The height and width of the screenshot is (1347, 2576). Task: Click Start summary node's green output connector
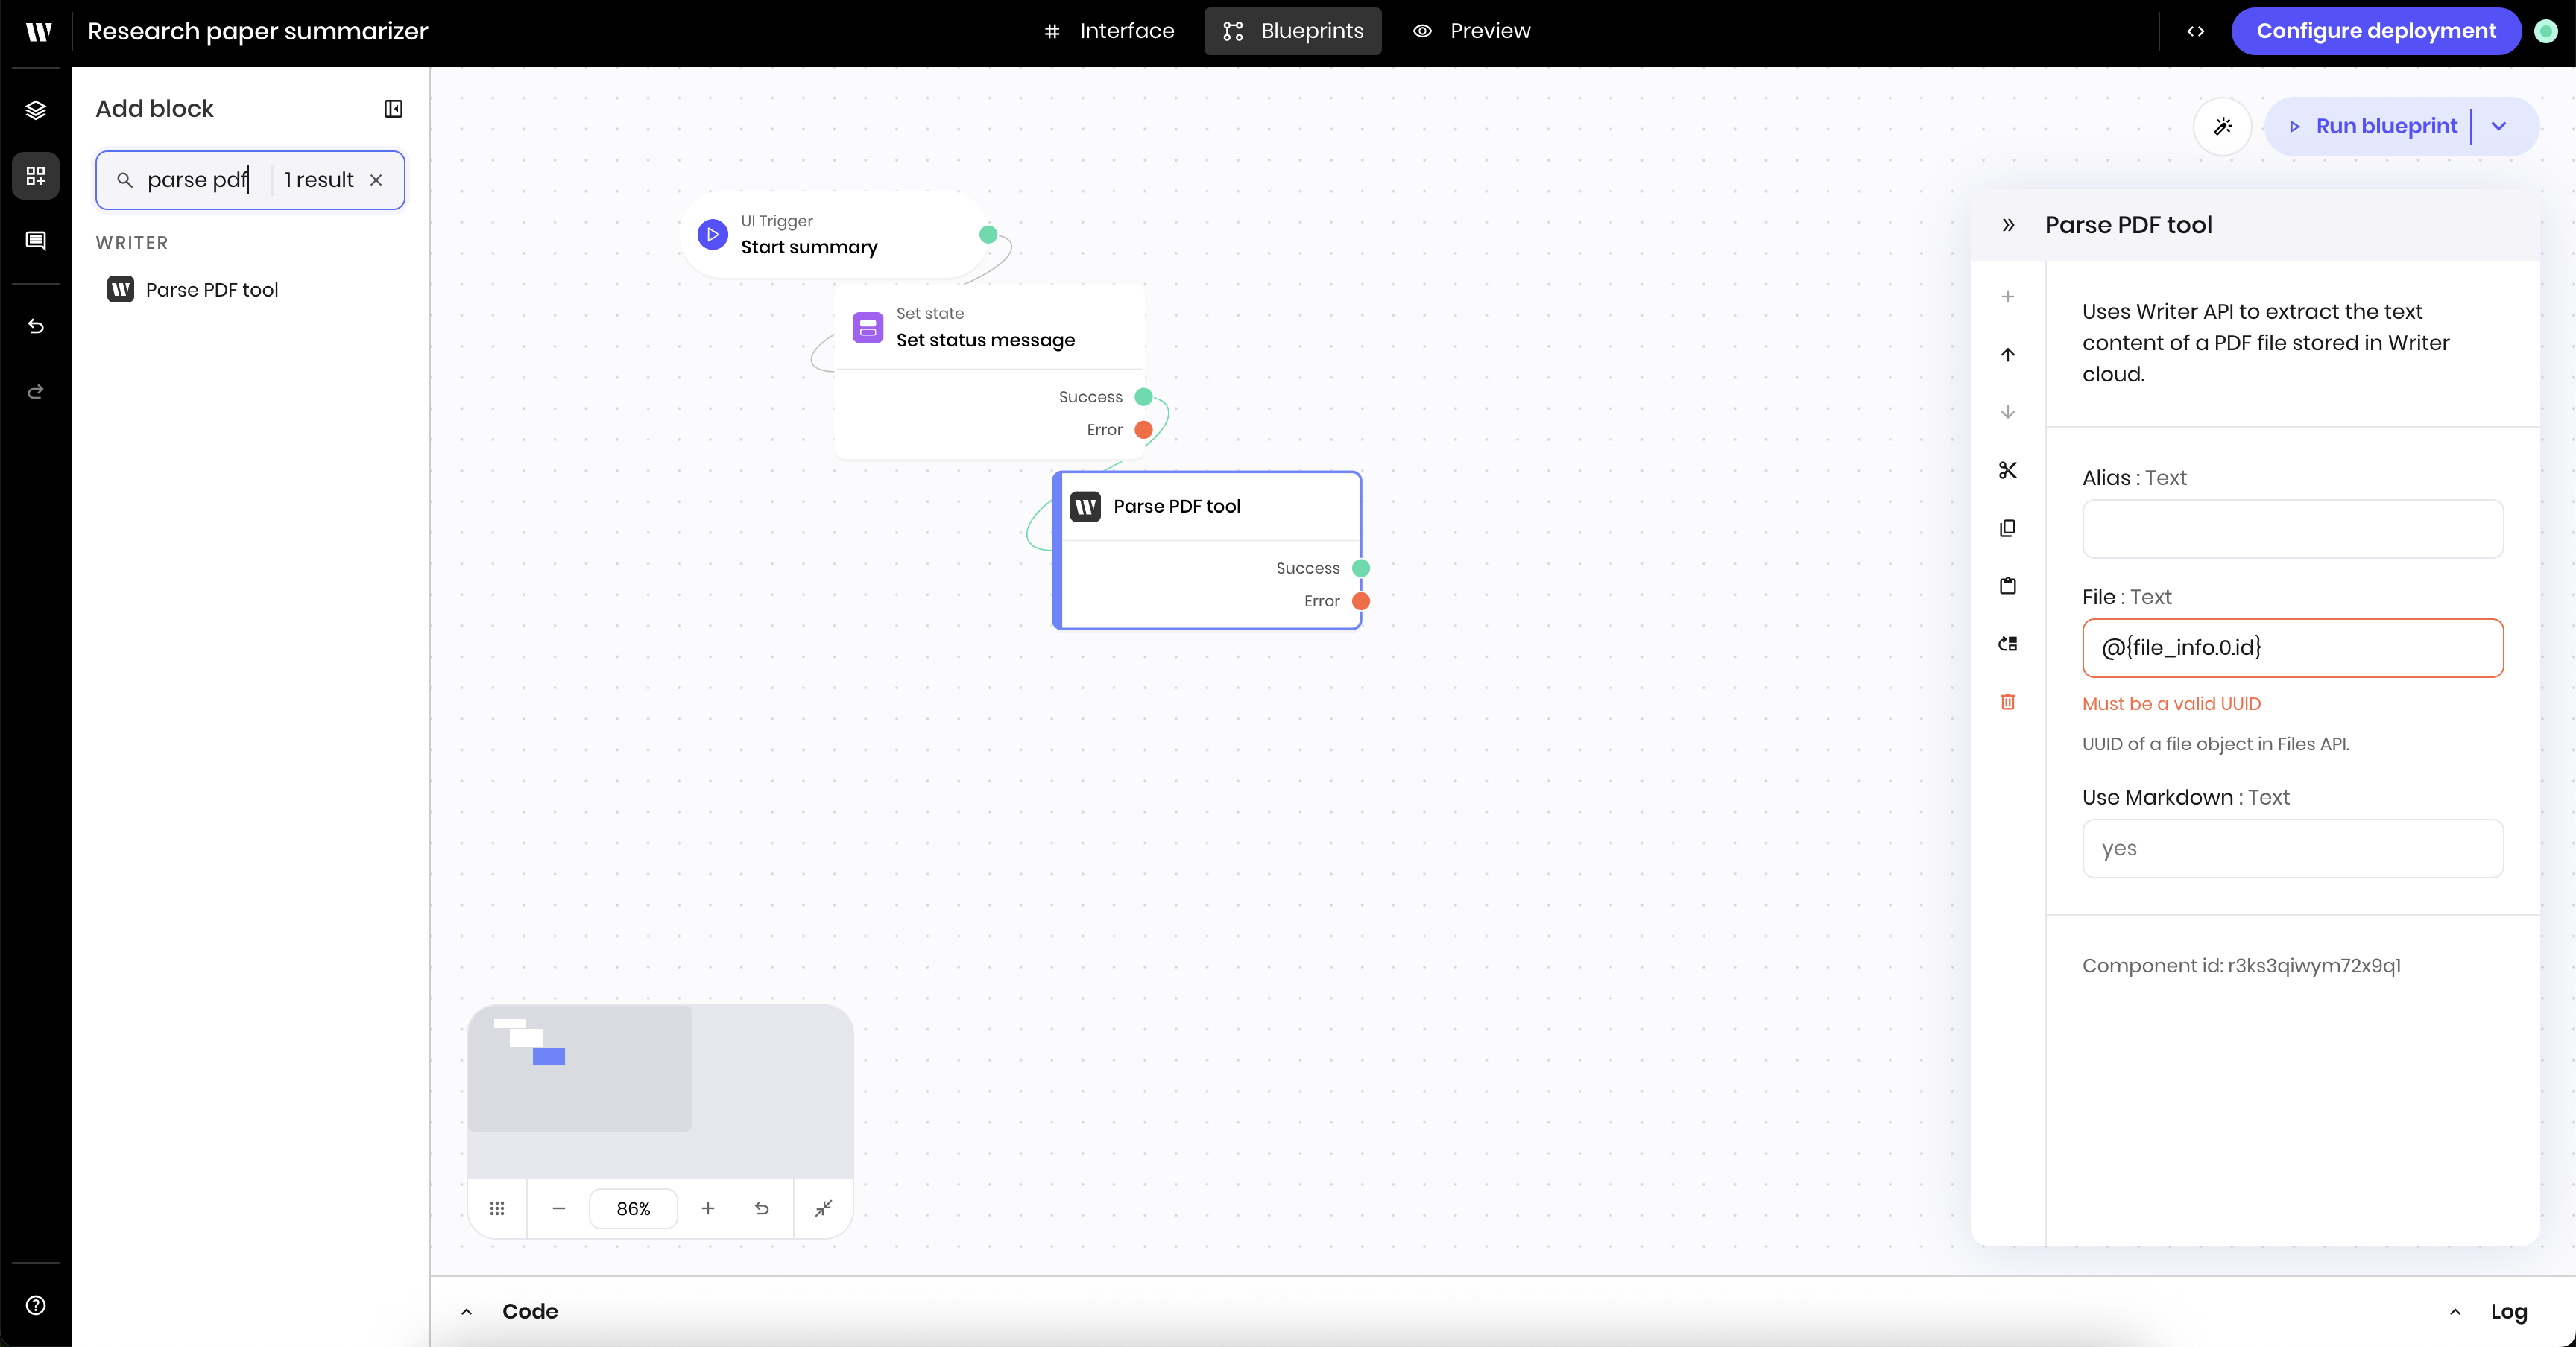click(988, 235)
